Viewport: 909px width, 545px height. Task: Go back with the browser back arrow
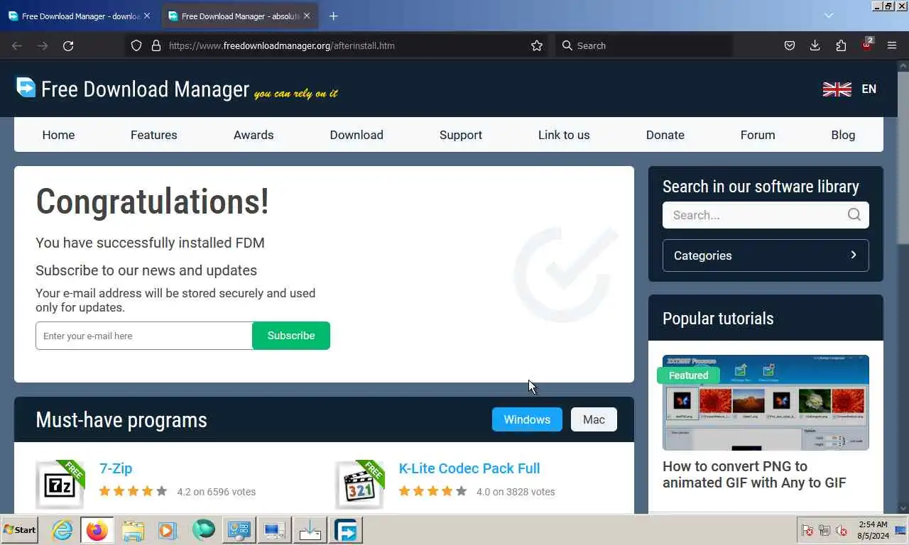pos(17,45)
